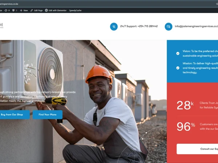218x163 pixels.
Task: Click the site logo in header
Action: click(1, 25)
